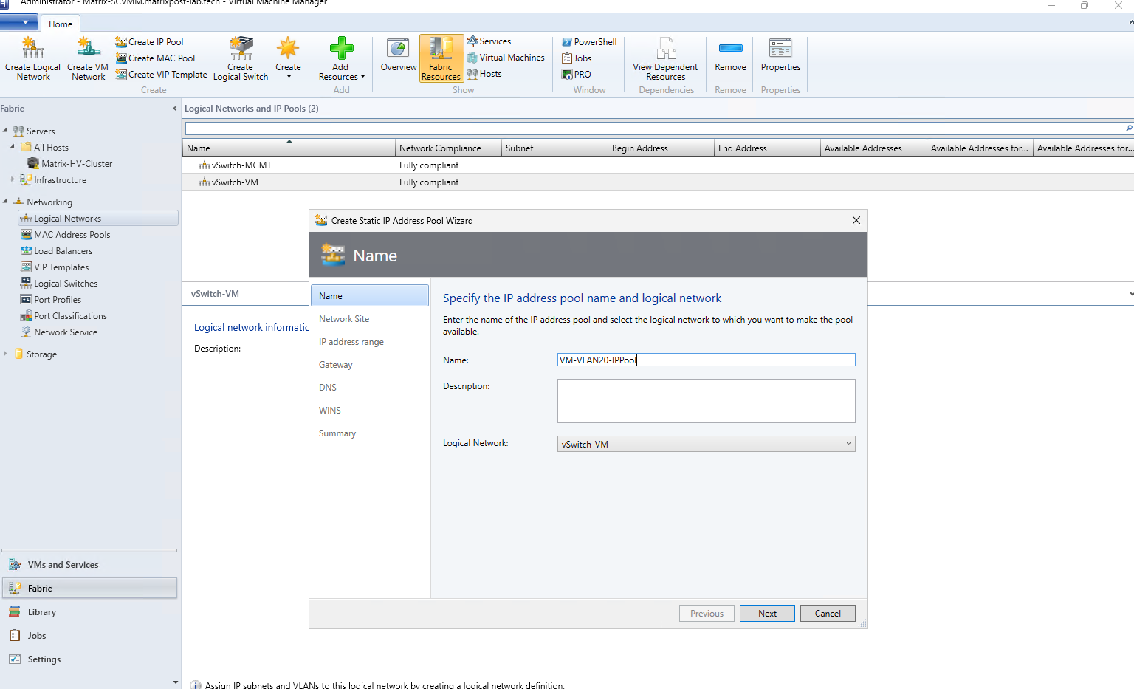This screenshot has width=1134, height=689.
Task: Select Create MAC Pool in ribbon
Action: click(155, 58)
